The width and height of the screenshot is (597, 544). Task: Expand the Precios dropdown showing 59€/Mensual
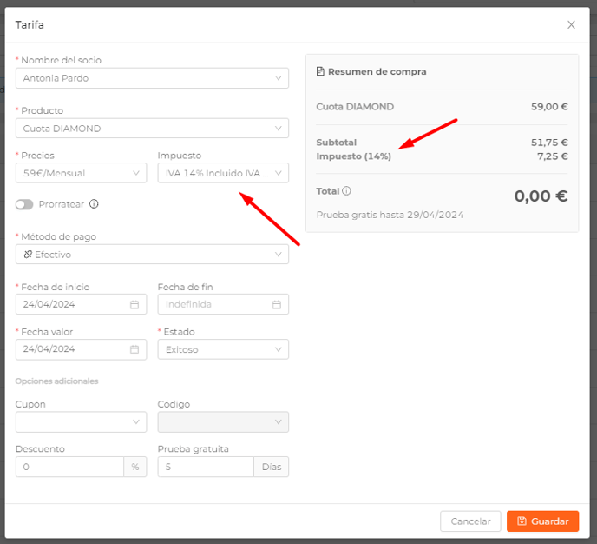[x=81, y=173]
